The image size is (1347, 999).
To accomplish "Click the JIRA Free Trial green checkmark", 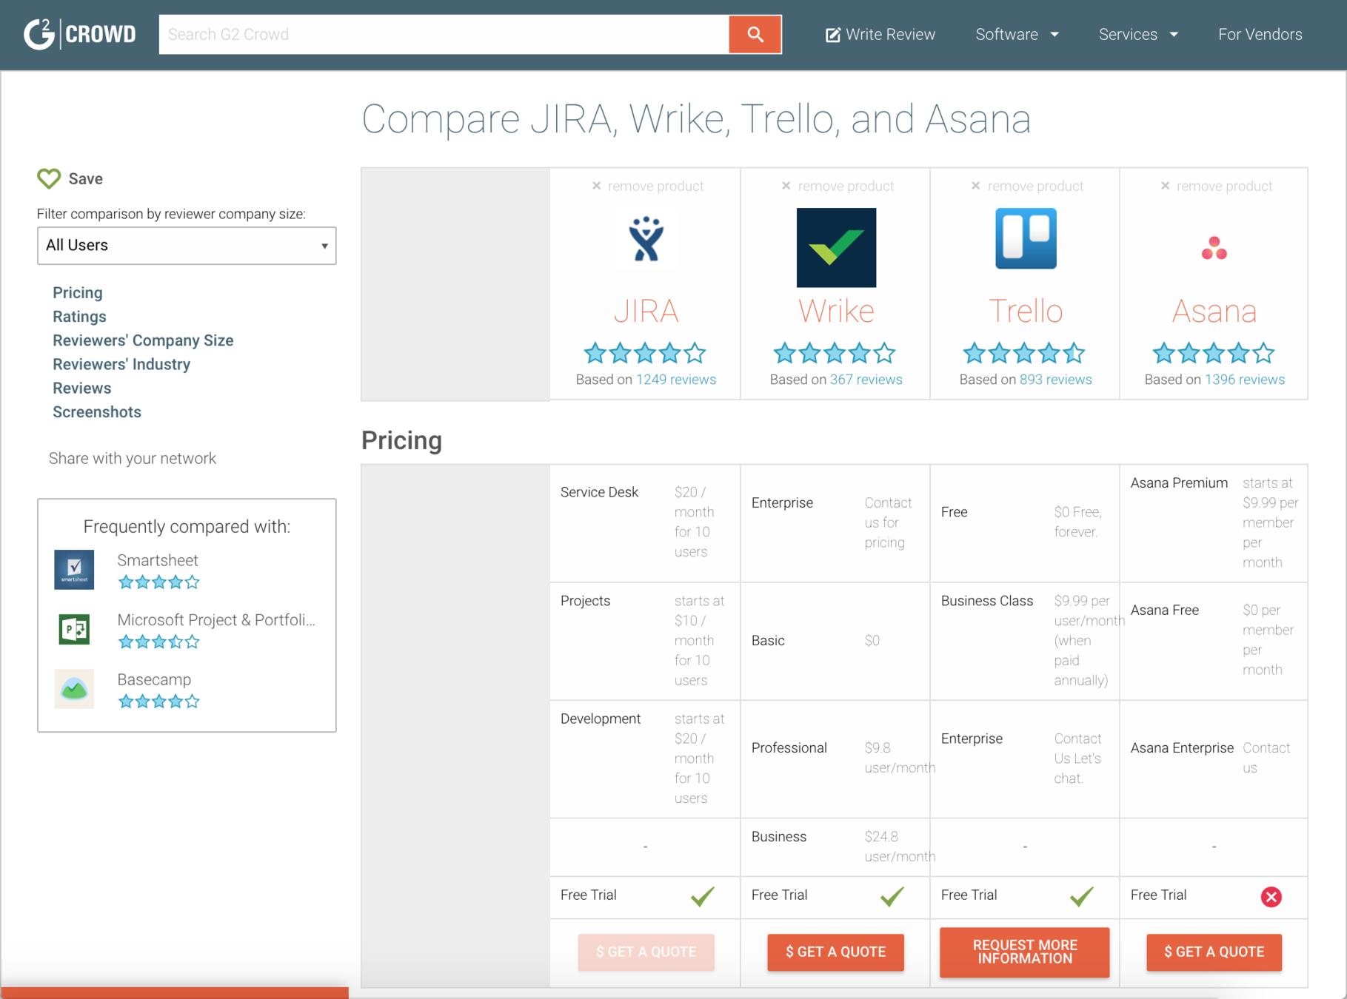I will point(703,896).
